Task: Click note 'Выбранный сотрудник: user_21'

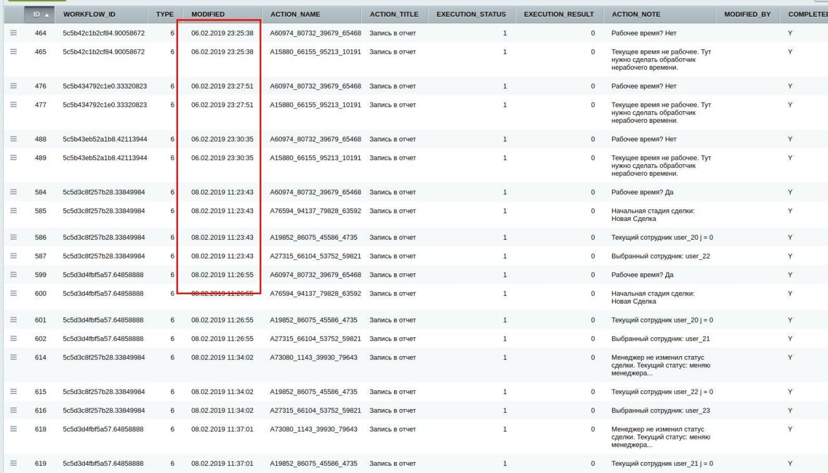Action: click(660, 339)
